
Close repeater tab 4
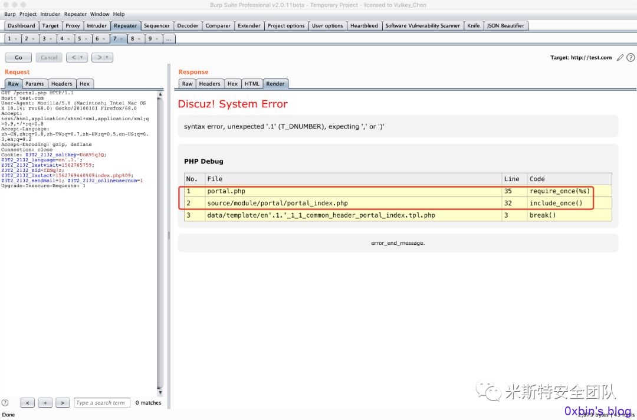[68, 38]
